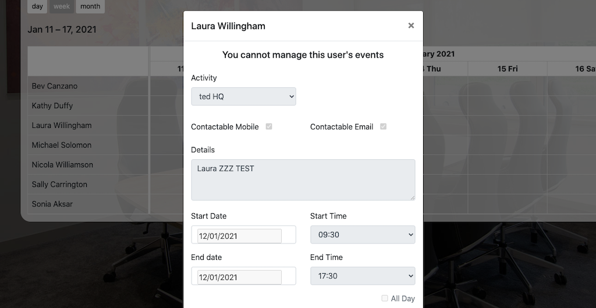Click the 15 Fri column header
Screen dimensions: 596x308
pyautogui.click(x=508, y=69)
